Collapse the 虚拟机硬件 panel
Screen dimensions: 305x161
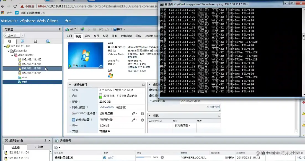coord(70,85)
